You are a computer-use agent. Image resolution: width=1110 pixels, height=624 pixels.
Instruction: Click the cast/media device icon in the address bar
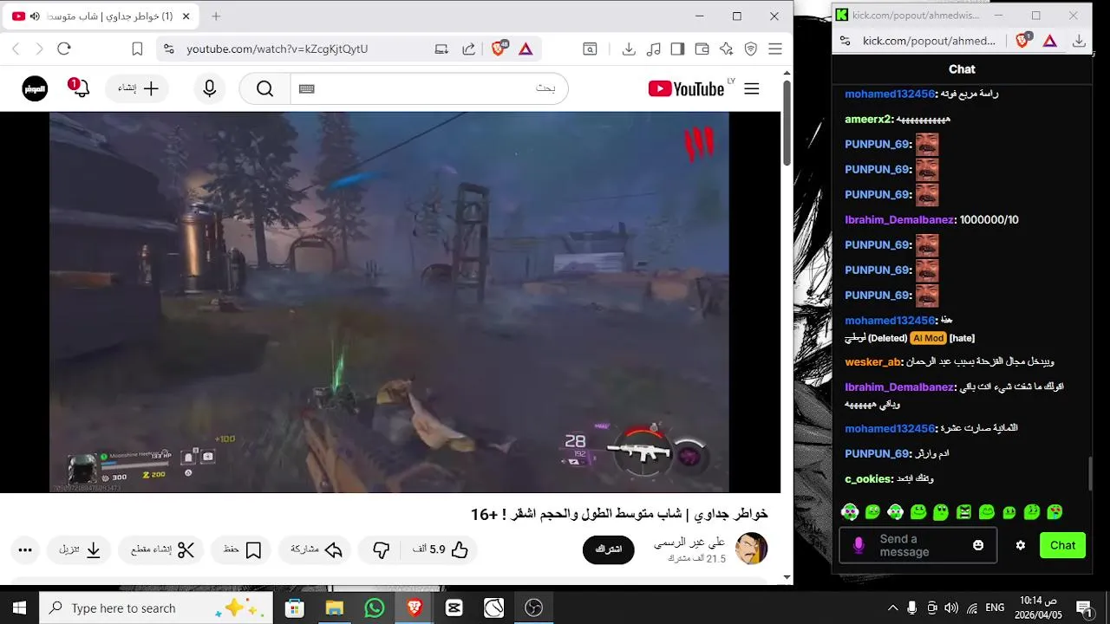[x=441, y=49]
